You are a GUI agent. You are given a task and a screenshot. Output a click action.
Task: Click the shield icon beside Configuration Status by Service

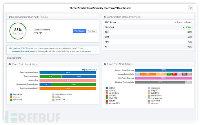[105, 17]
